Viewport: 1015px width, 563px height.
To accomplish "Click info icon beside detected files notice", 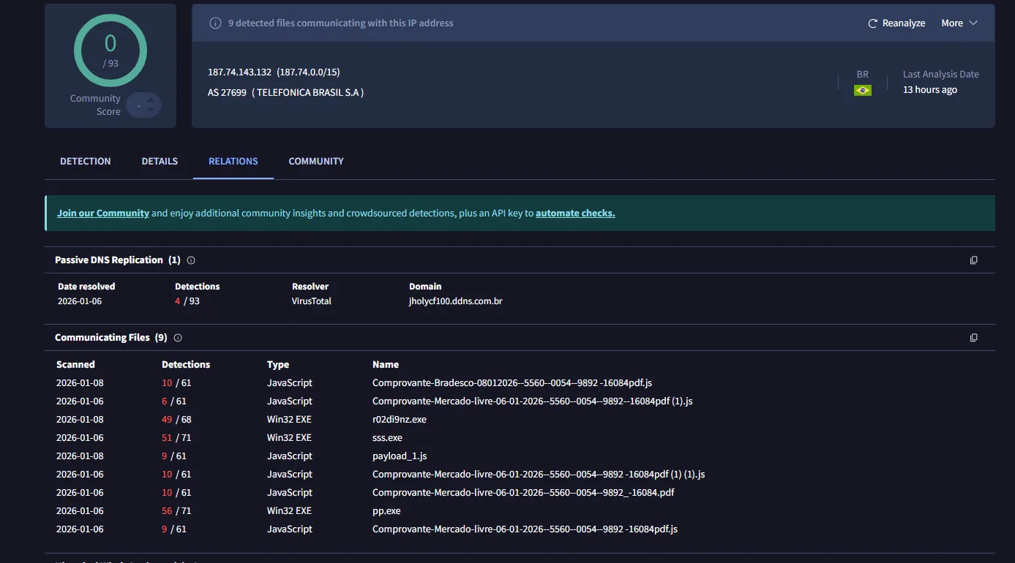I will point(215,23).
